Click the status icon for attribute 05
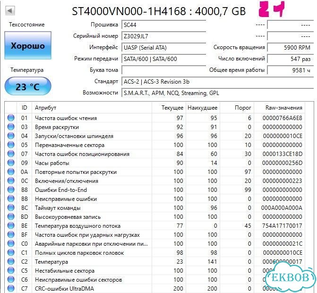Image resolution: width=317 pixels, height=293 pixels. tap(11, 145)
